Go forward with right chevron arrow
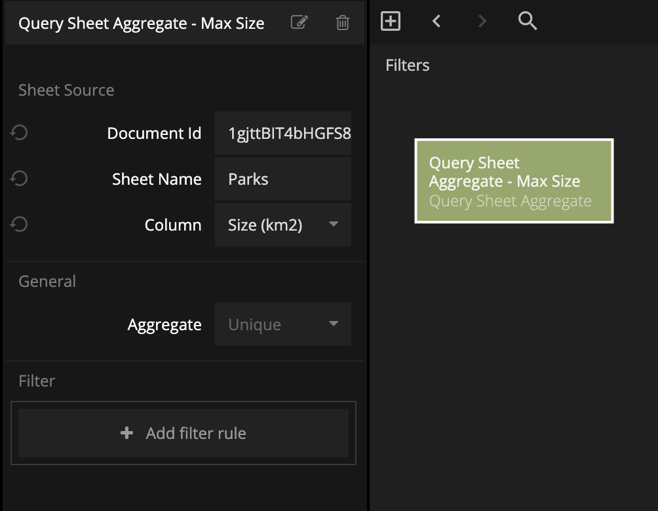Viewport: 658px width, 511px height. (482, 21)
